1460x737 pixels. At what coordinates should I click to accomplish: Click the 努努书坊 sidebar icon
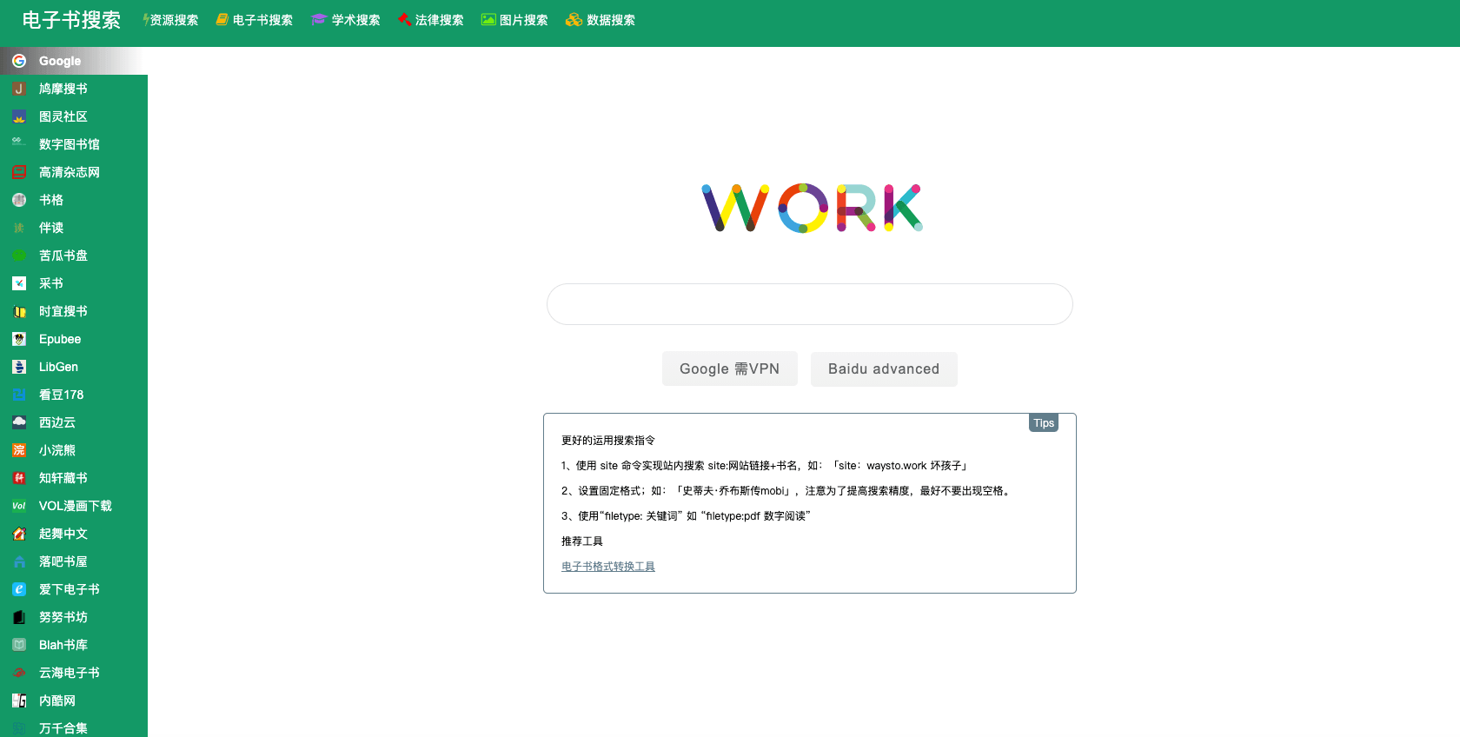tap(19, 617)
